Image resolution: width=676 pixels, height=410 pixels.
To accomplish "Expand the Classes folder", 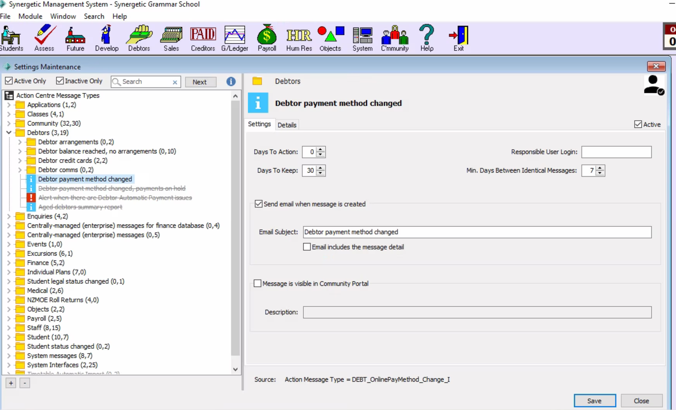I will point(9,114).
